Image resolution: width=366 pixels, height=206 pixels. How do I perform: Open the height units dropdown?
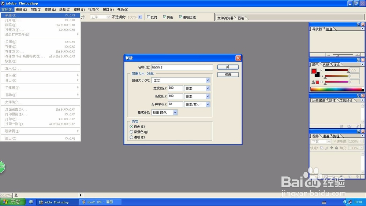pyautogui.click(x=208, y=96)
